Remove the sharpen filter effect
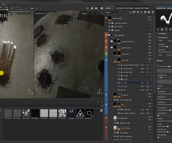The height and width of the screenshot is (143, 172). click(152, 30)
